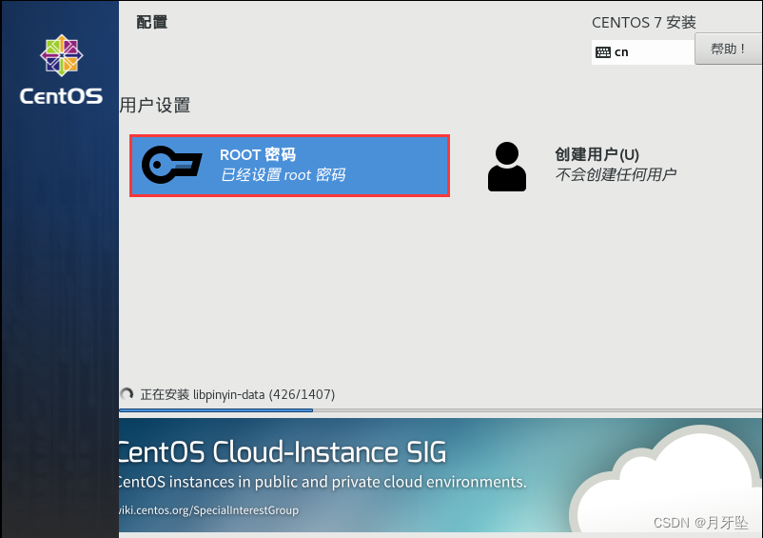Click the 用户设置 section heading
This screenshot has height=538, width=763.
coord(155,105)
